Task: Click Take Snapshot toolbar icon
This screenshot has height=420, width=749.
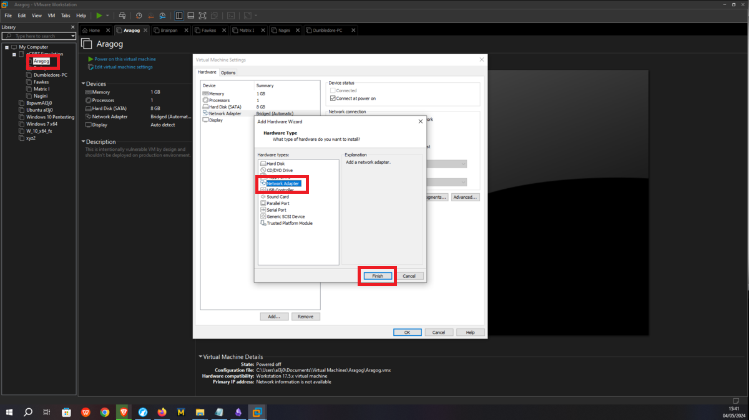Action: click(139, 15)
